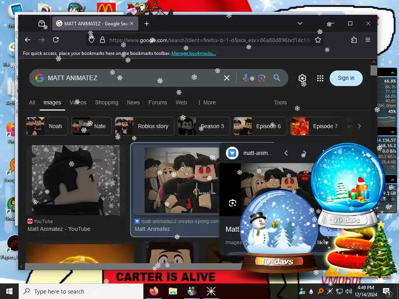
Task: Click the Firefox forward arrow
Action: point(41,40)
